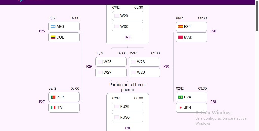Select the RU30 team slot

coord(128,117)
